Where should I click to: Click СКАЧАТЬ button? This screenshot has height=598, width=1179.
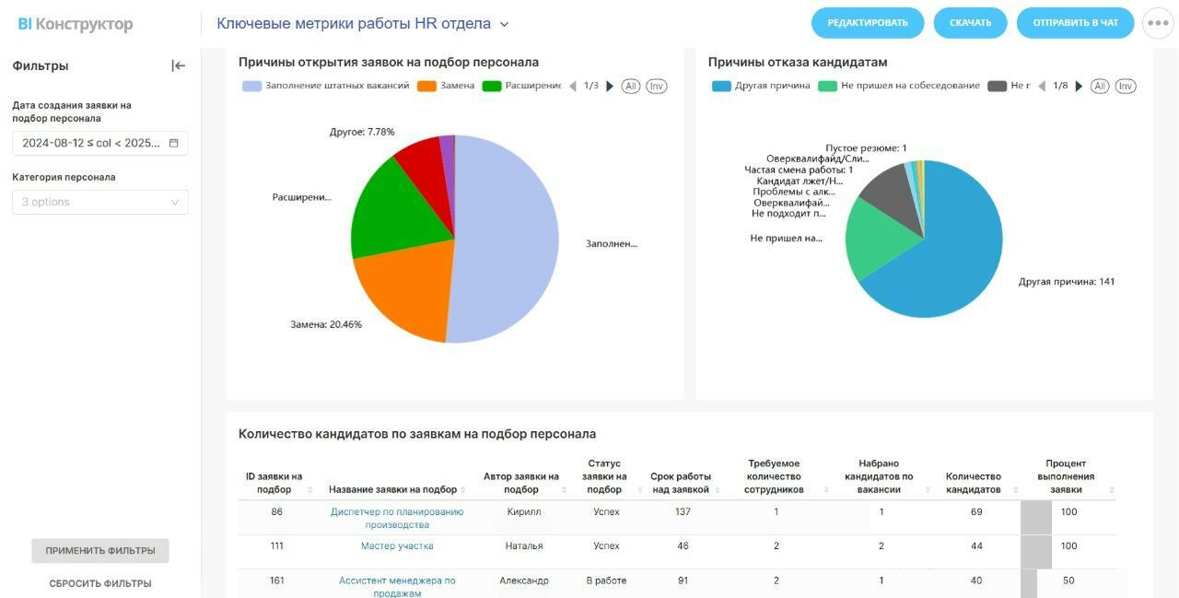970,23
